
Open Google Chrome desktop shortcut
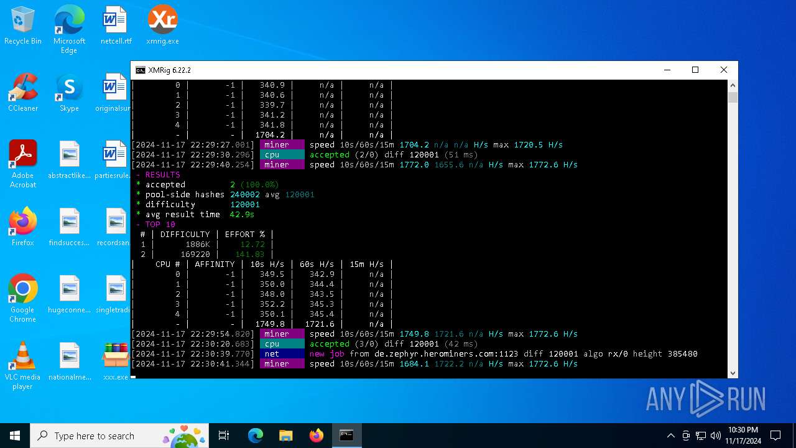23,298
